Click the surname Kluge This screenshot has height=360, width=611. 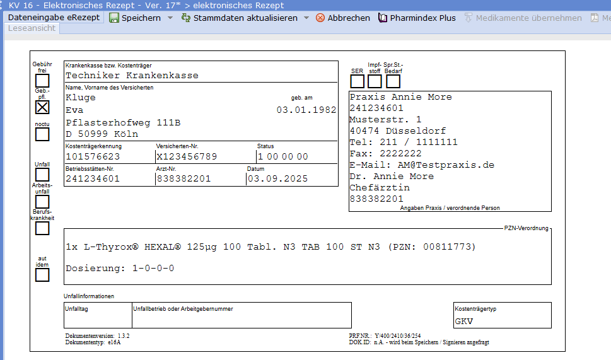(x=80, y=97)
